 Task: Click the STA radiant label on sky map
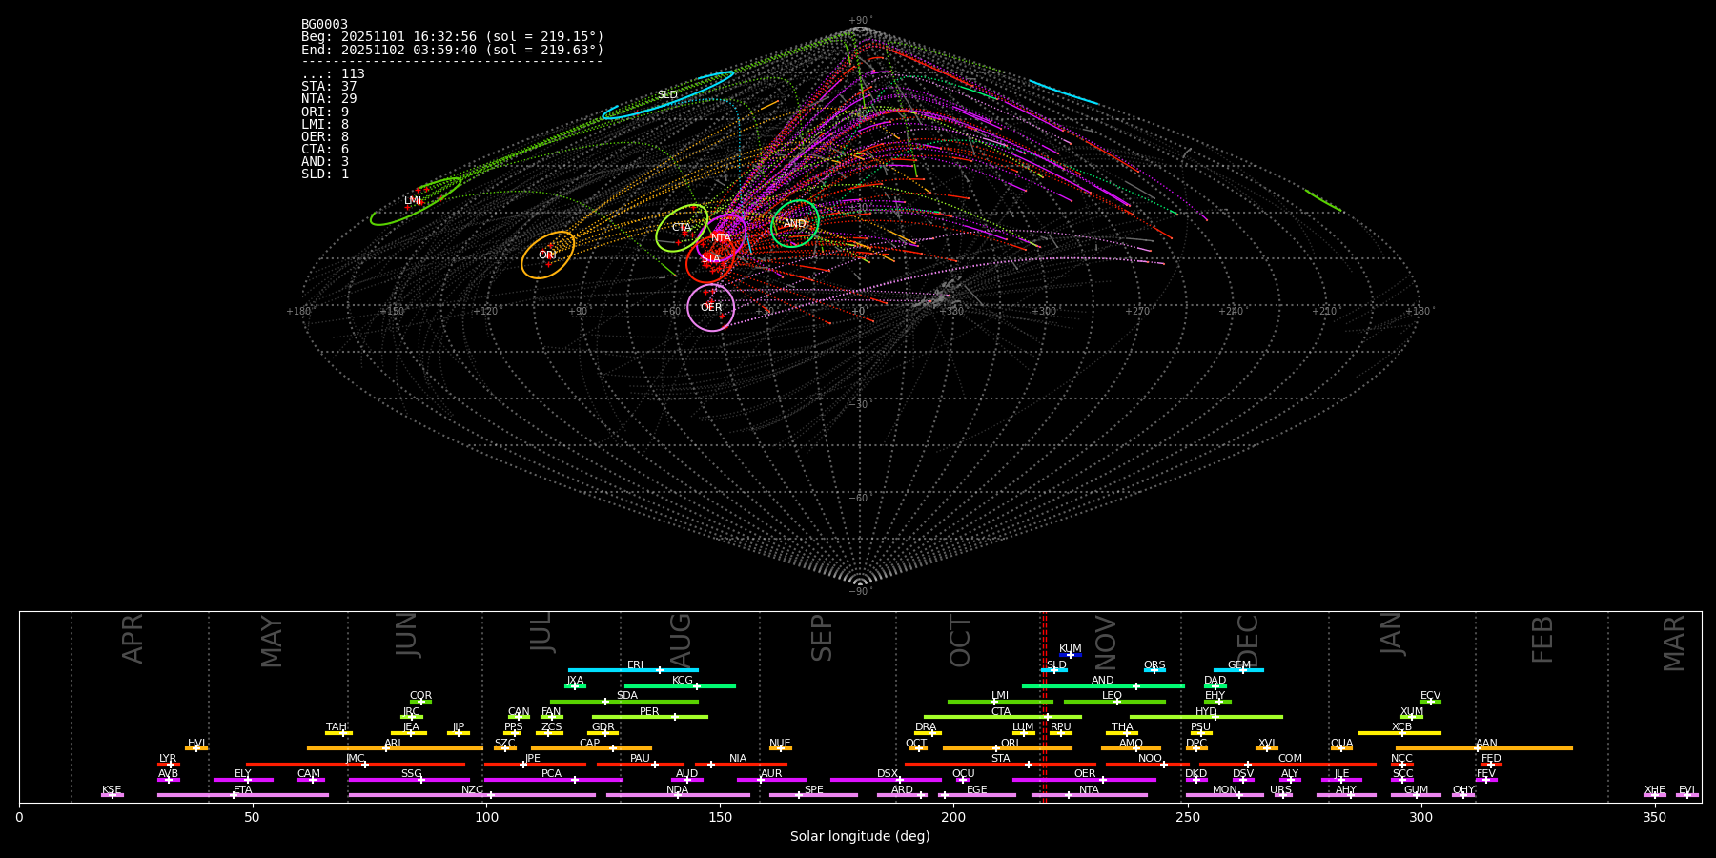[711, 258]
